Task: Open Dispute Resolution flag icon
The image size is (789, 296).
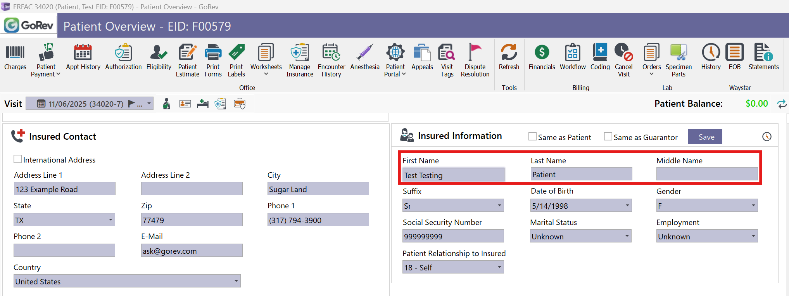Action: point(475,53)
